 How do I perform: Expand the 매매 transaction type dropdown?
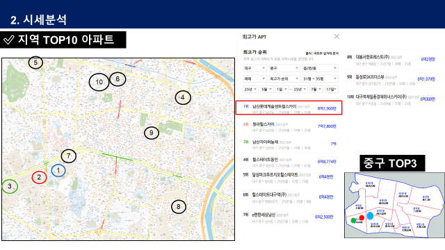click(x=255, y=78)
